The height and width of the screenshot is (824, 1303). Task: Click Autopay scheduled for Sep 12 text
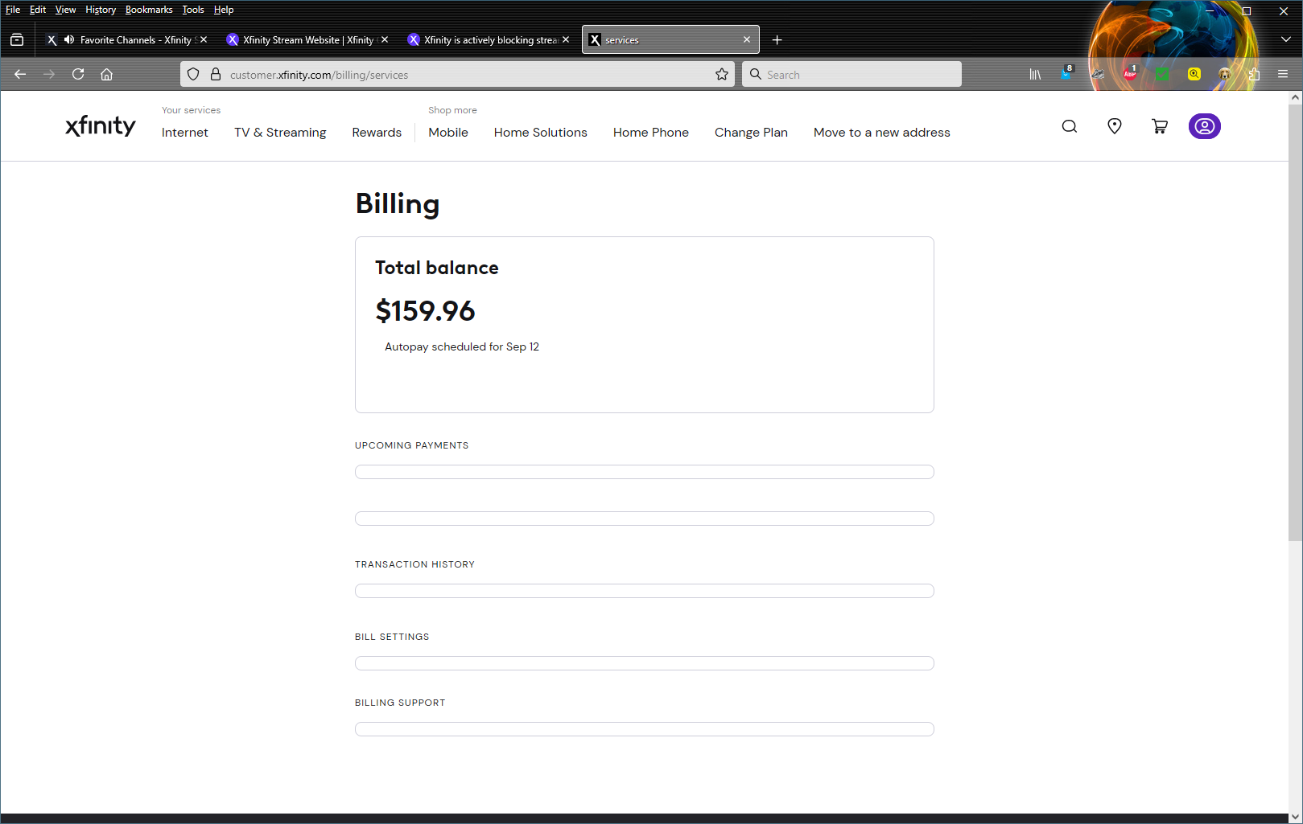462,346
